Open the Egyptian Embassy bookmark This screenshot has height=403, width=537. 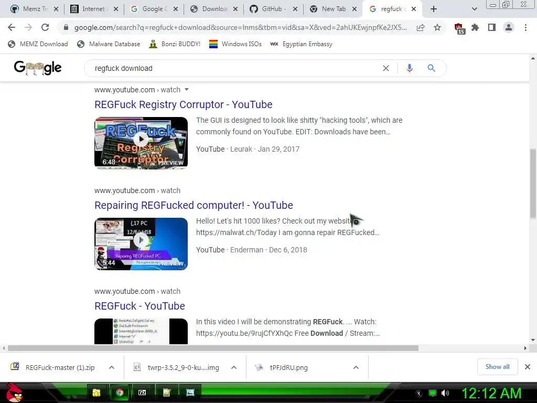[302, 44]
